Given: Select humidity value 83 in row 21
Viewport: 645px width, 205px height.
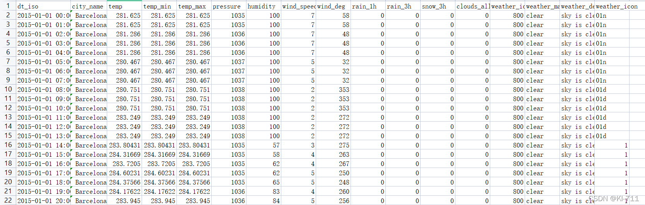Looking at the screenshot, I should coord(263,191).
